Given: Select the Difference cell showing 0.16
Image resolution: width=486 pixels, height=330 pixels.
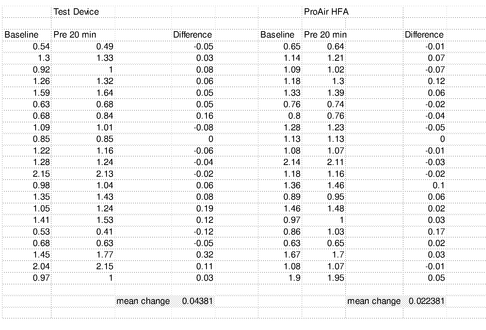Looking at the screenshot, I should (x=204, y=116).
